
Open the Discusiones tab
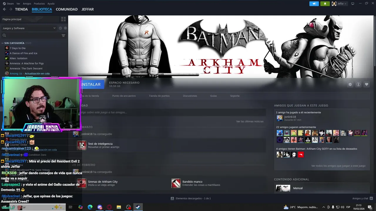pyautogui.click(x=190, y=96)
